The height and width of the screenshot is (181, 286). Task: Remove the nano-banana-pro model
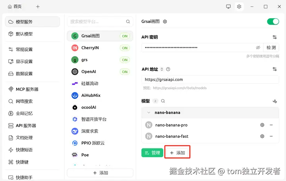[271, 125]
